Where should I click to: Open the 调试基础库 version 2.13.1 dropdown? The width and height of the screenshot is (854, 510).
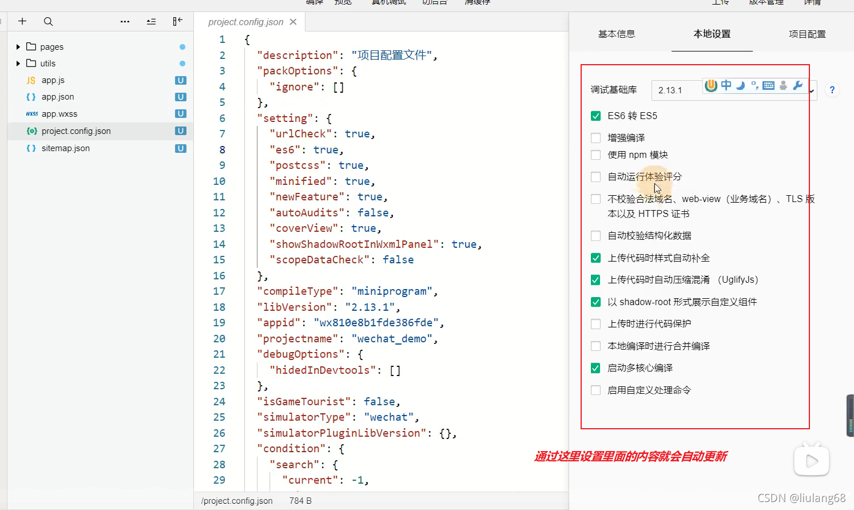[x=734, y=90]
